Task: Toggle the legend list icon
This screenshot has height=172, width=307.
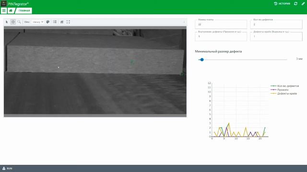Action: [55, 22]
